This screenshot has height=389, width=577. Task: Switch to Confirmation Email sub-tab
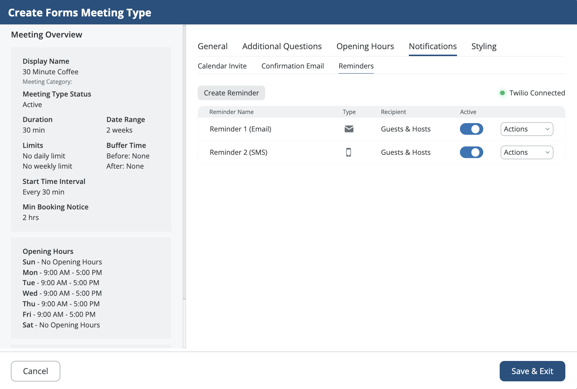point(292,66)
